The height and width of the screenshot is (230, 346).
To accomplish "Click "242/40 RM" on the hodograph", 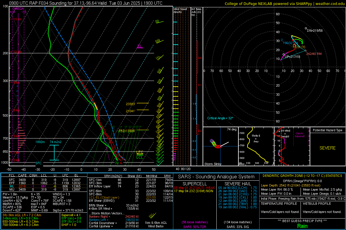I will (x=314, y=54).
